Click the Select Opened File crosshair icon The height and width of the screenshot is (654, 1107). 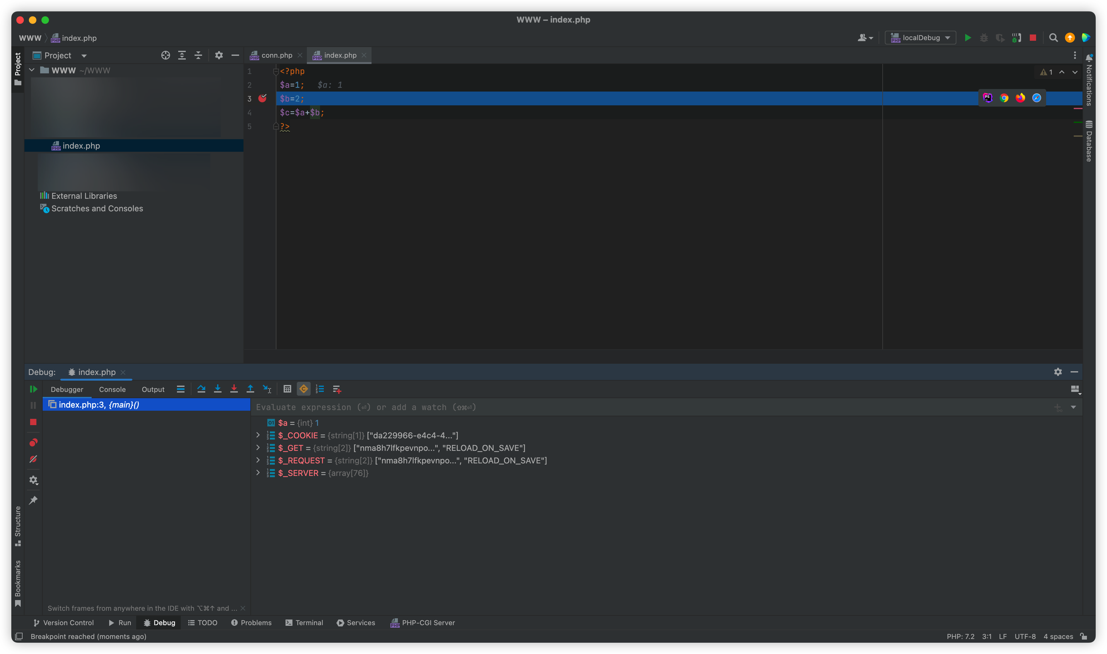(x=165, y=55)
